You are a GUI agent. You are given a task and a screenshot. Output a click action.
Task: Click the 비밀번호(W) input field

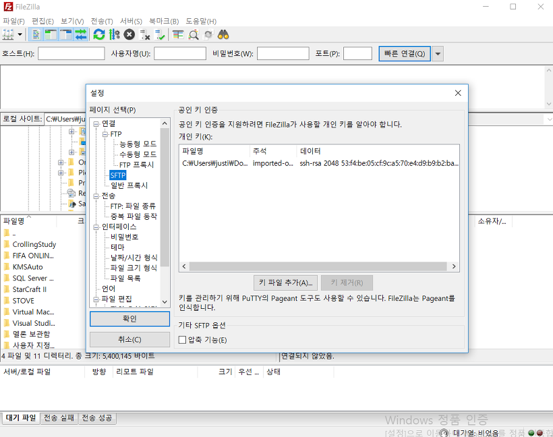[x=283, y=53]
